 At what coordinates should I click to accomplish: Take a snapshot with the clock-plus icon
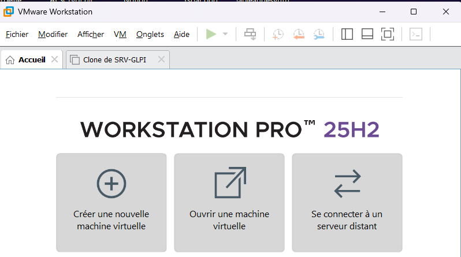[278, 34]
